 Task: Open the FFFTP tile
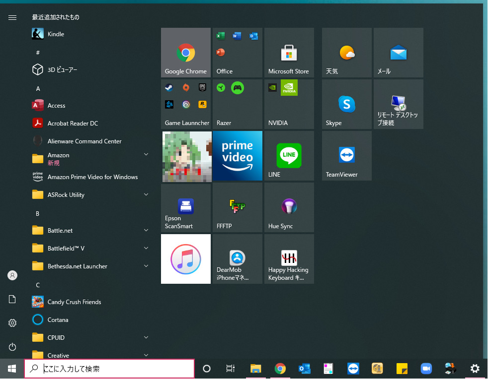[x=238, y=207]
